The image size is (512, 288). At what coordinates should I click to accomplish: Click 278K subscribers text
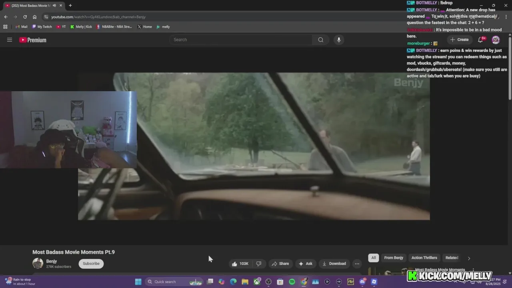point(58,267)
